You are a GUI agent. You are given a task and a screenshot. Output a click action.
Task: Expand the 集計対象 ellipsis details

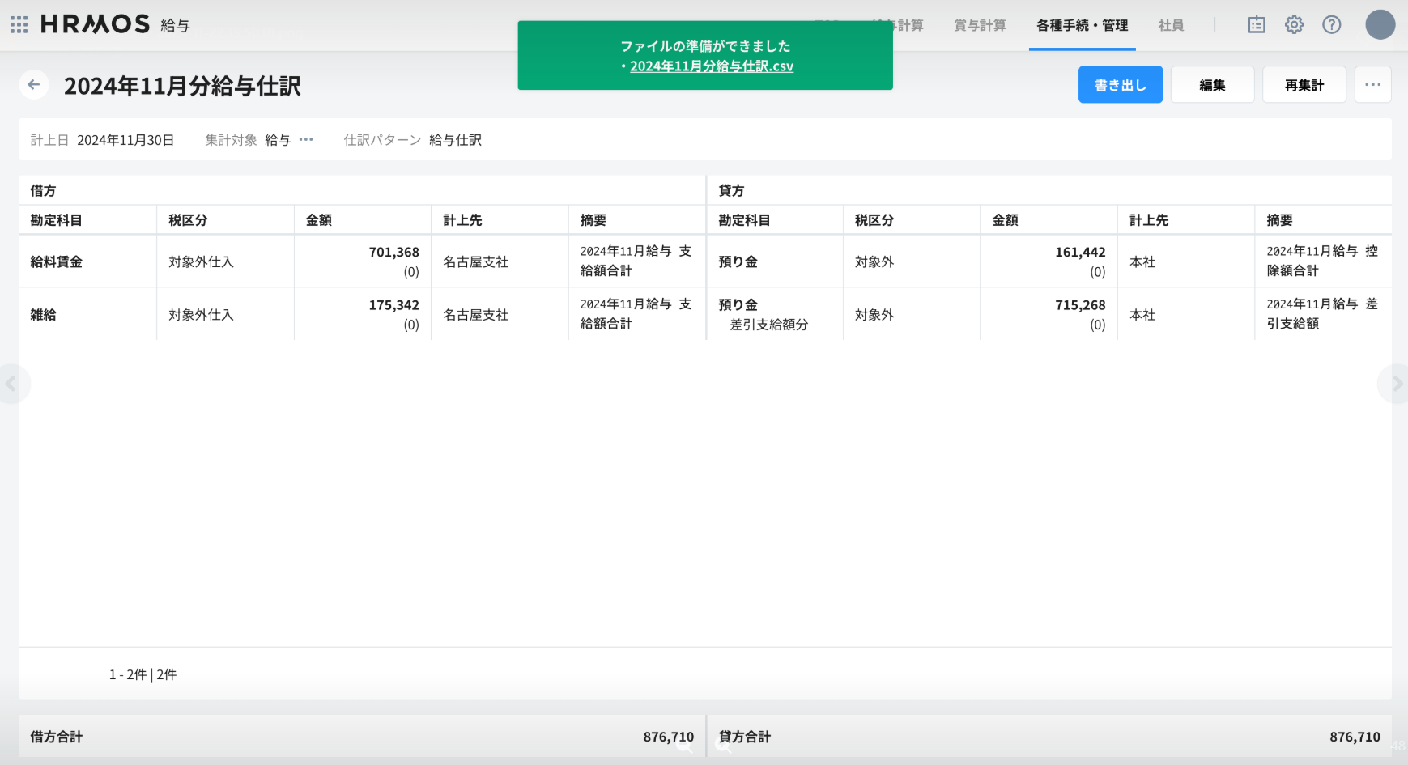pyautogui.click(x=305, y=140)
